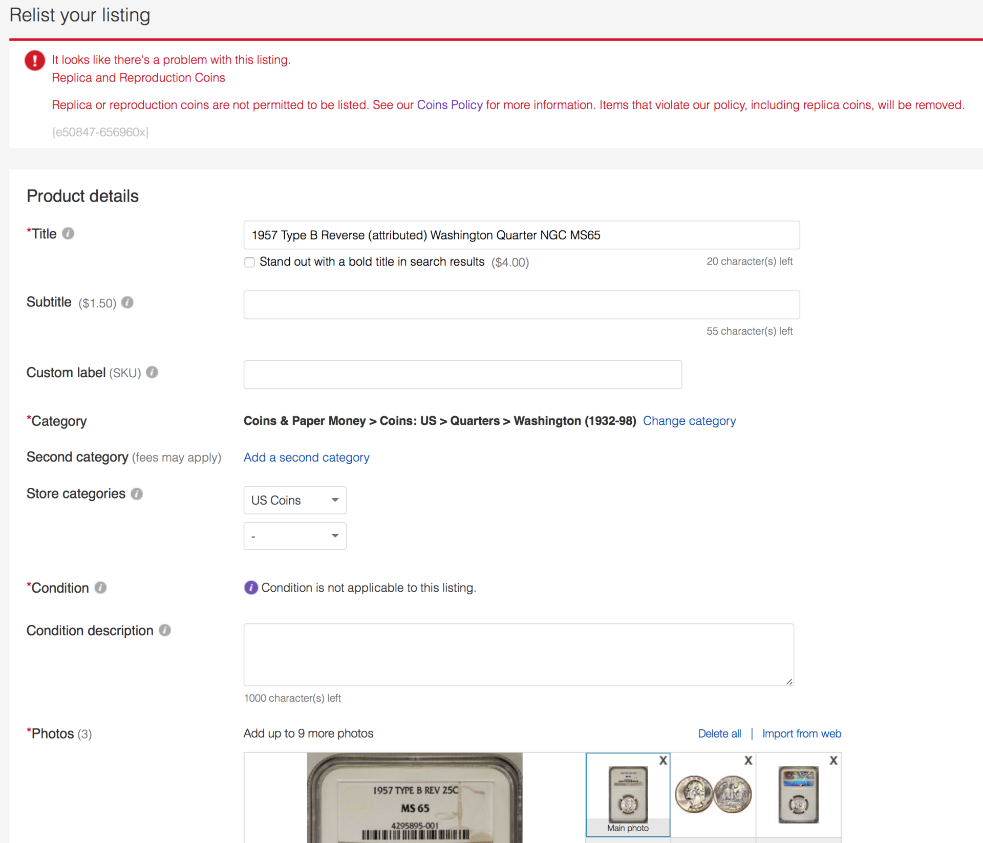Click purple info icon beside condition notice
Image resolution: width=983 pixels, height=843 pixels.
[251, 588]
